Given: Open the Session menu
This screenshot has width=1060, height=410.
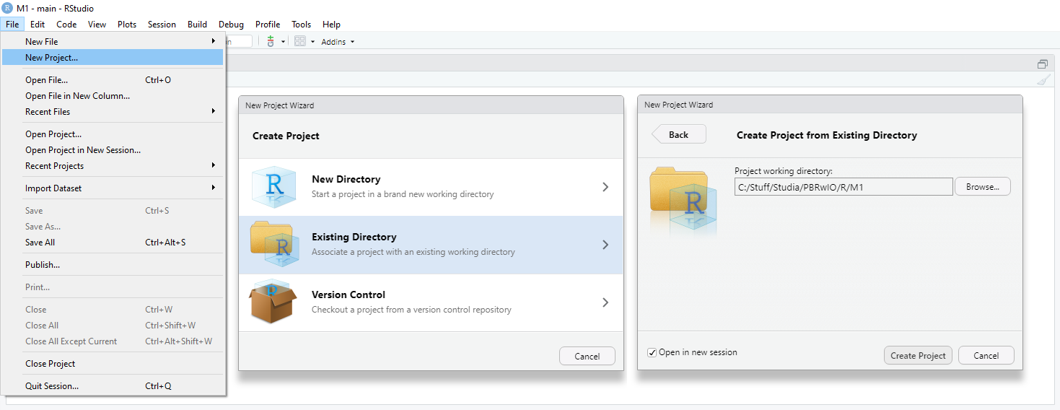Looking at the screenshot, I should (162, 24).
